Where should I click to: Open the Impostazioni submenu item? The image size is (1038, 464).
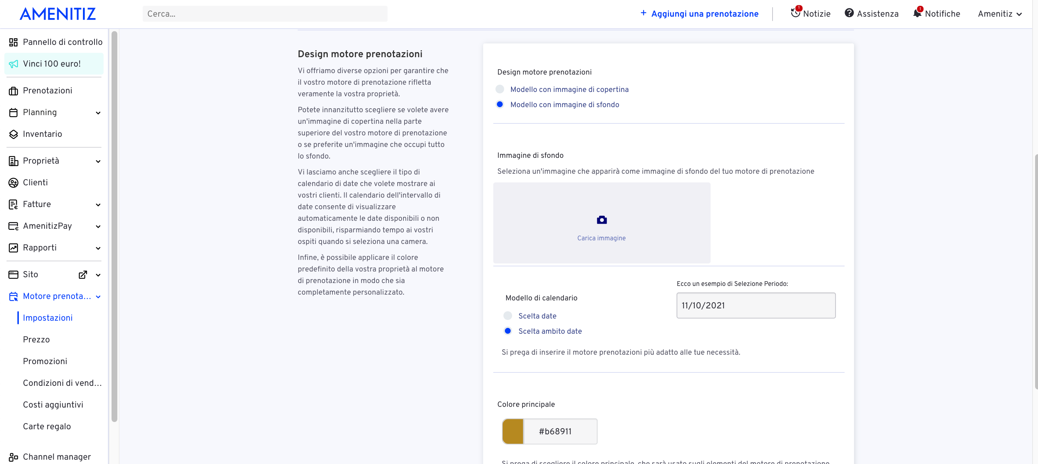[47, 318]
